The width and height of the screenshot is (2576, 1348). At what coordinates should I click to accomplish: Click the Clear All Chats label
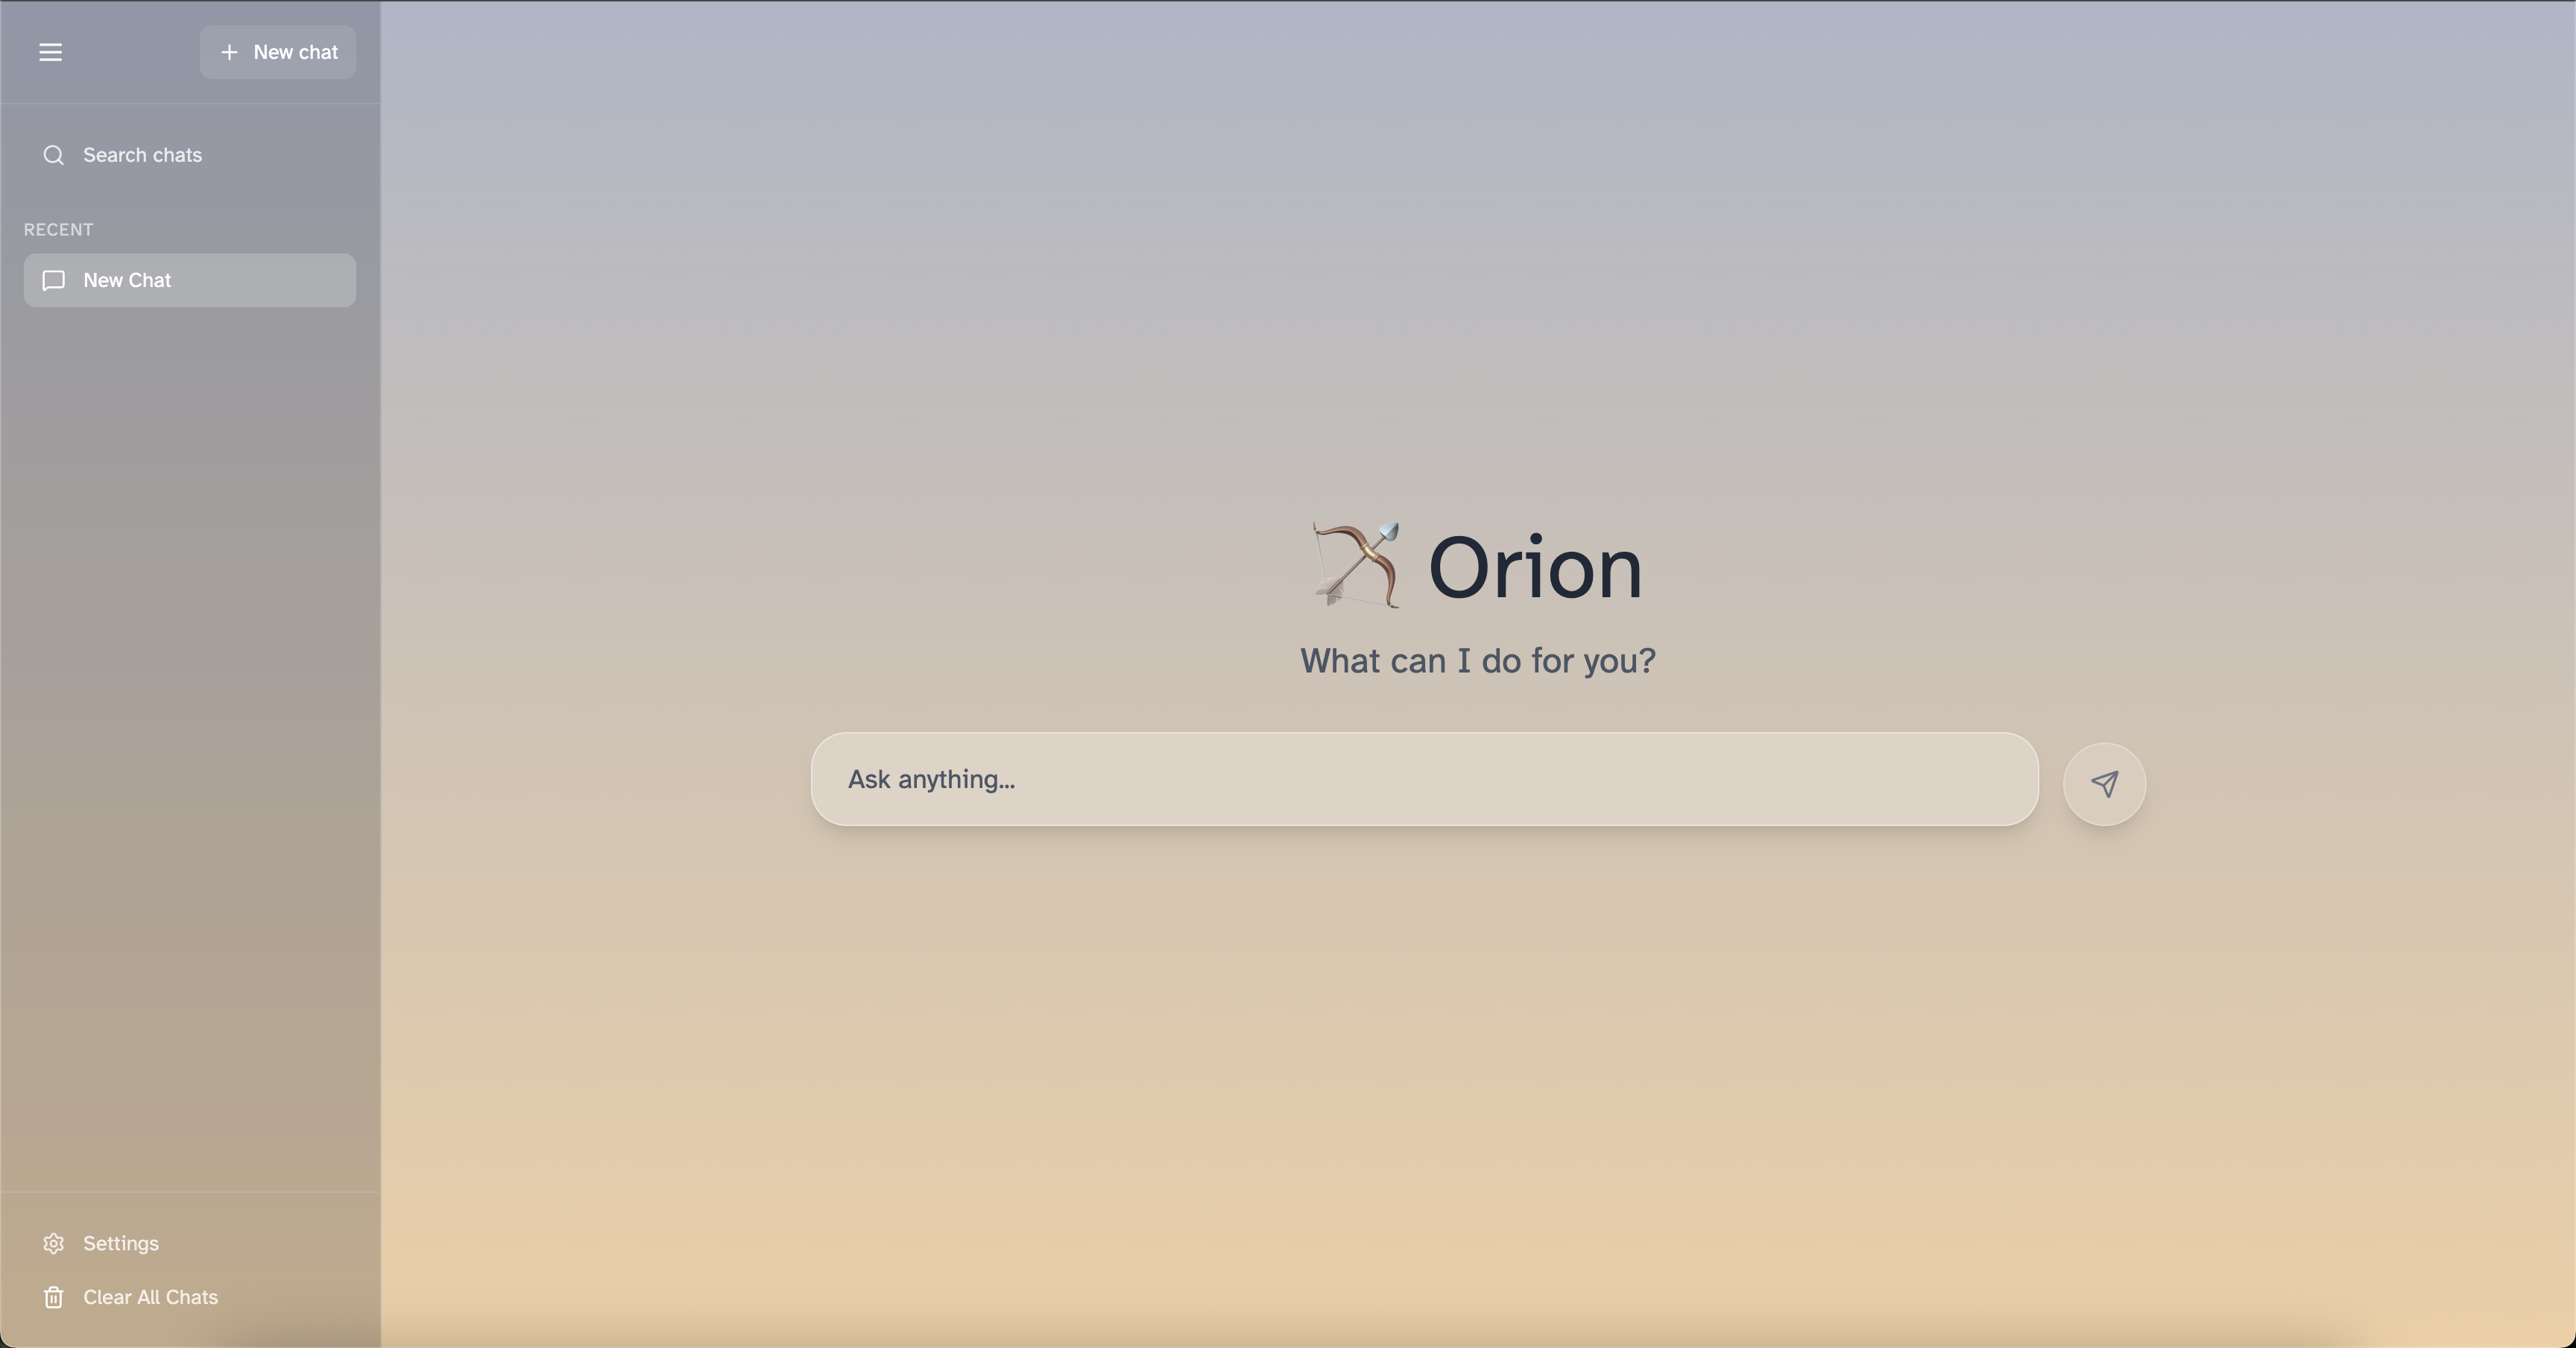pos(150,1297)
